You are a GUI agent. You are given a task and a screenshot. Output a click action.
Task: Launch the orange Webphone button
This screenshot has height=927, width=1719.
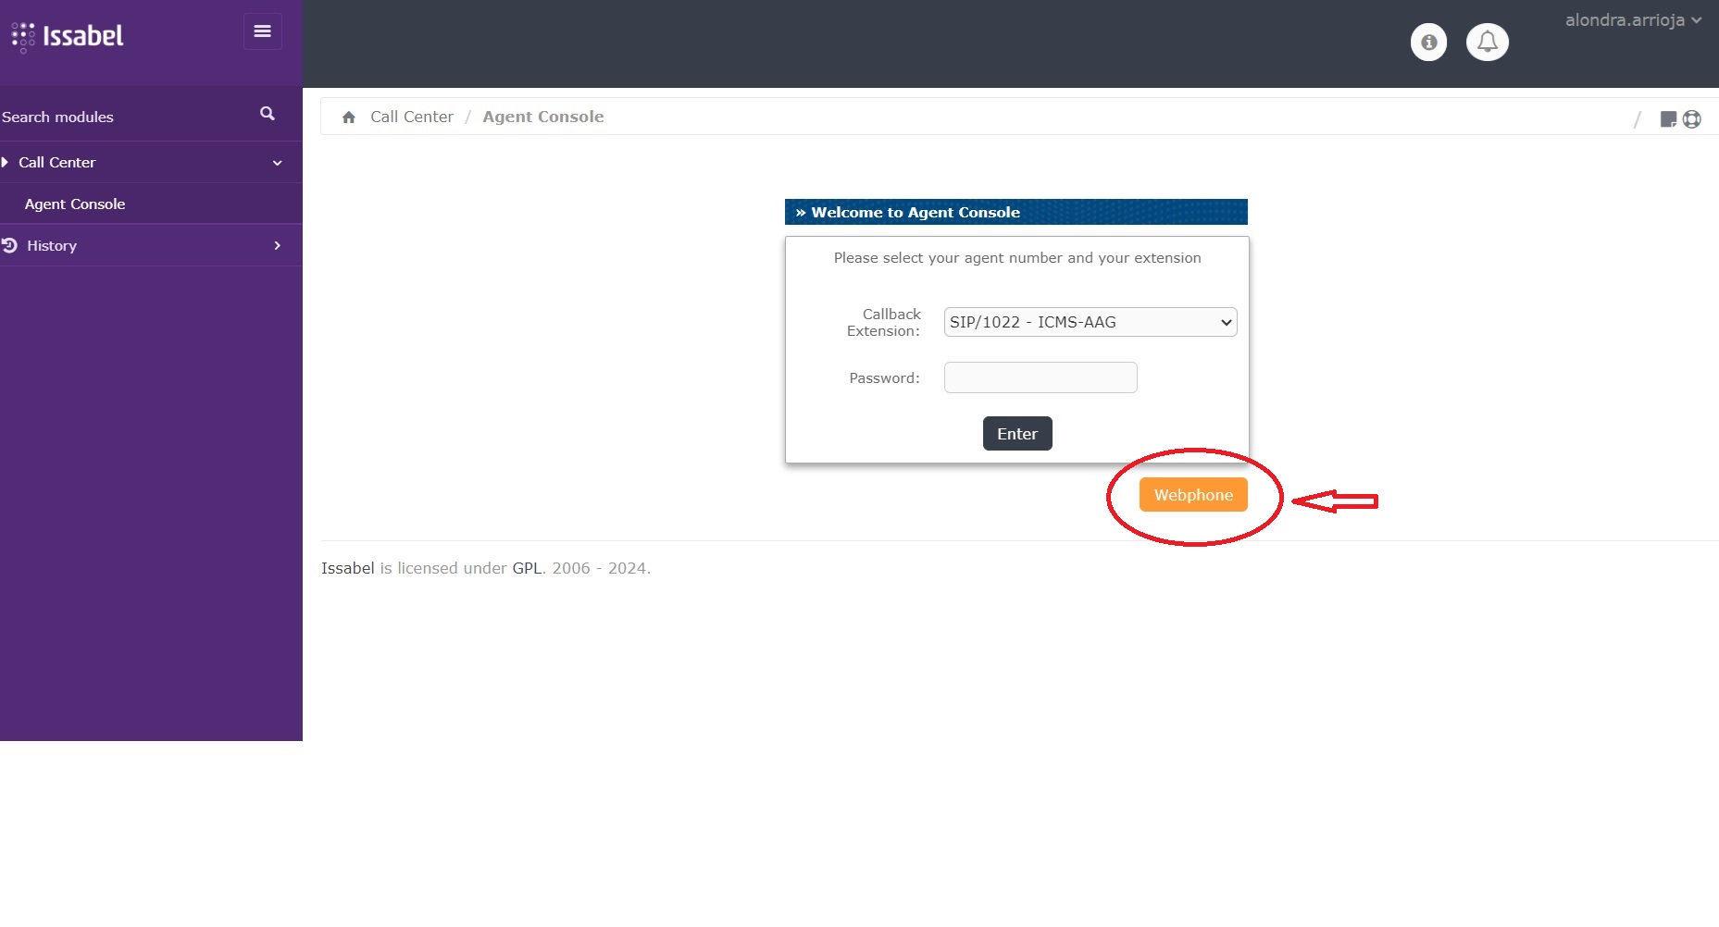pos(1192,495)
